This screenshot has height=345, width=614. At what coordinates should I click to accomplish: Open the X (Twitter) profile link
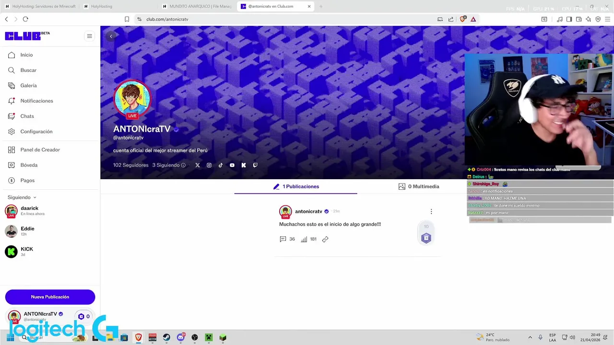(x=198, y=165)
